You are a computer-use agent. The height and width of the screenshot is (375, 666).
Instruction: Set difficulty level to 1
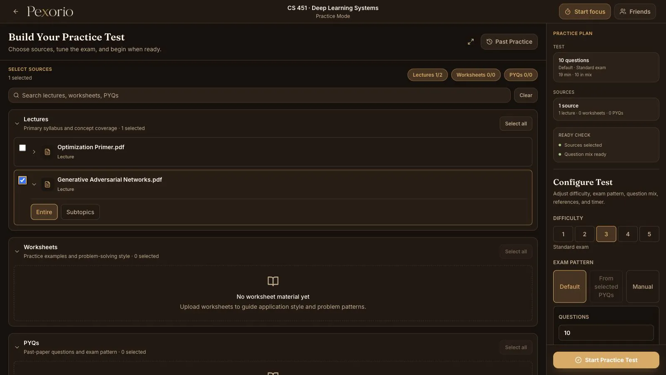563,234
